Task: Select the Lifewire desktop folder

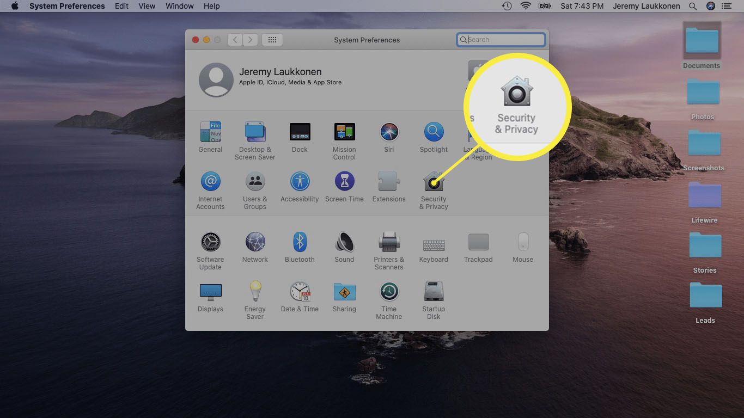Action: point(704,202)
